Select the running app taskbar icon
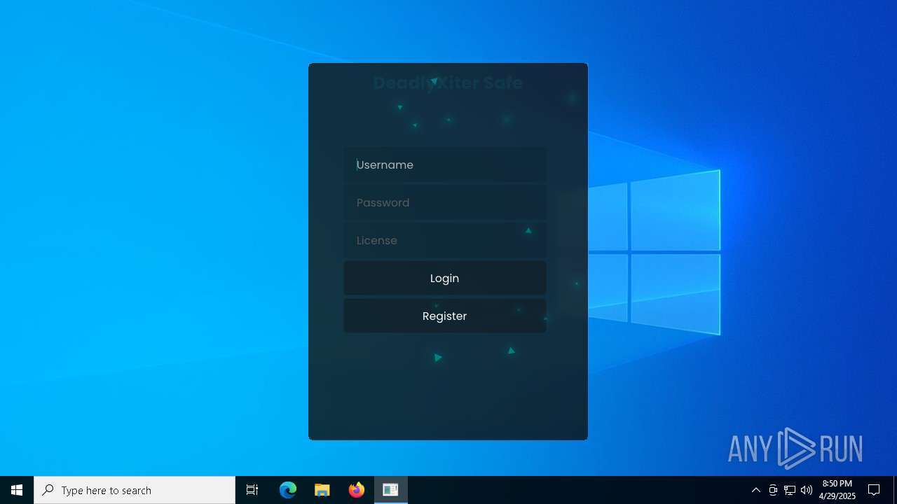Viewport: 897px width, 504px height. click(390, 490)
